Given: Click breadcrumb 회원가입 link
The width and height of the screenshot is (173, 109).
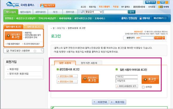Looking at the screenshot, I should point(61,28).
